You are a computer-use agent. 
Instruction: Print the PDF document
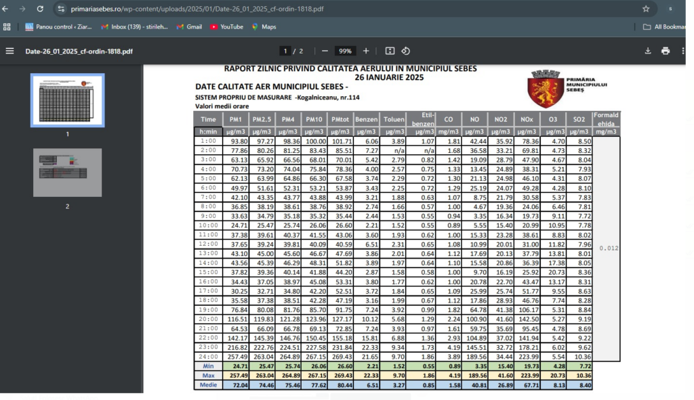(666, 51)
